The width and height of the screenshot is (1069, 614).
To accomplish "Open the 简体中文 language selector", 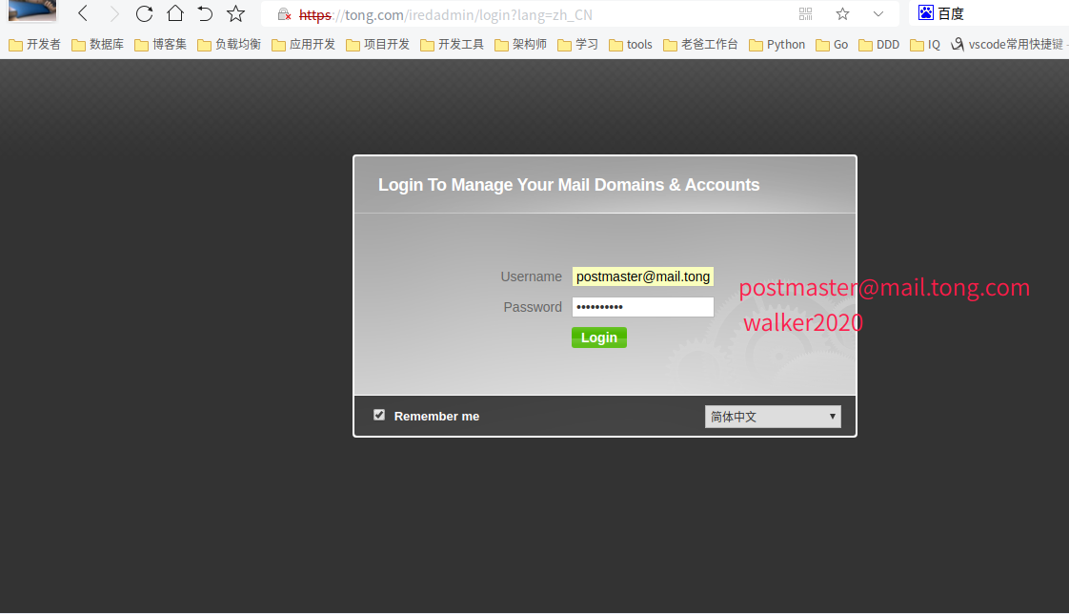I will coord(772,417).
